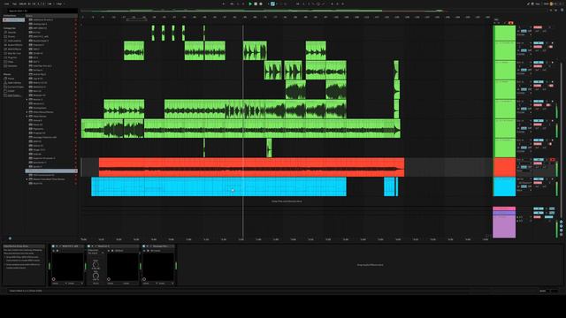Click the Link button in the control bar

6,4
